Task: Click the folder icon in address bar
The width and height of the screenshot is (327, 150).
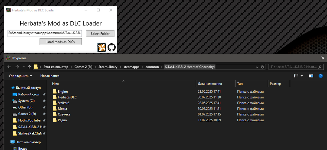Action: coord(36,67)
